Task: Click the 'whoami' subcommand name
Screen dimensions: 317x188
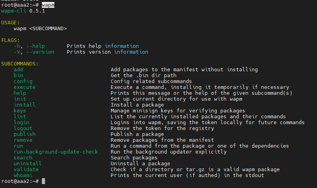Action: [23, 175]
